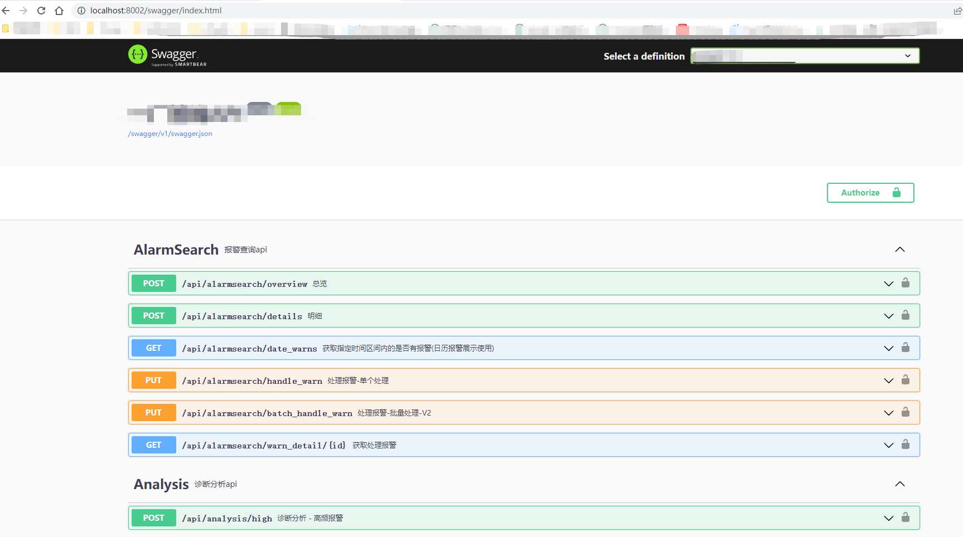The height and width of the screenshot is (537, 963).
Task: Click the lock icon on /api/analysis/high
Action: pos(905,518)
